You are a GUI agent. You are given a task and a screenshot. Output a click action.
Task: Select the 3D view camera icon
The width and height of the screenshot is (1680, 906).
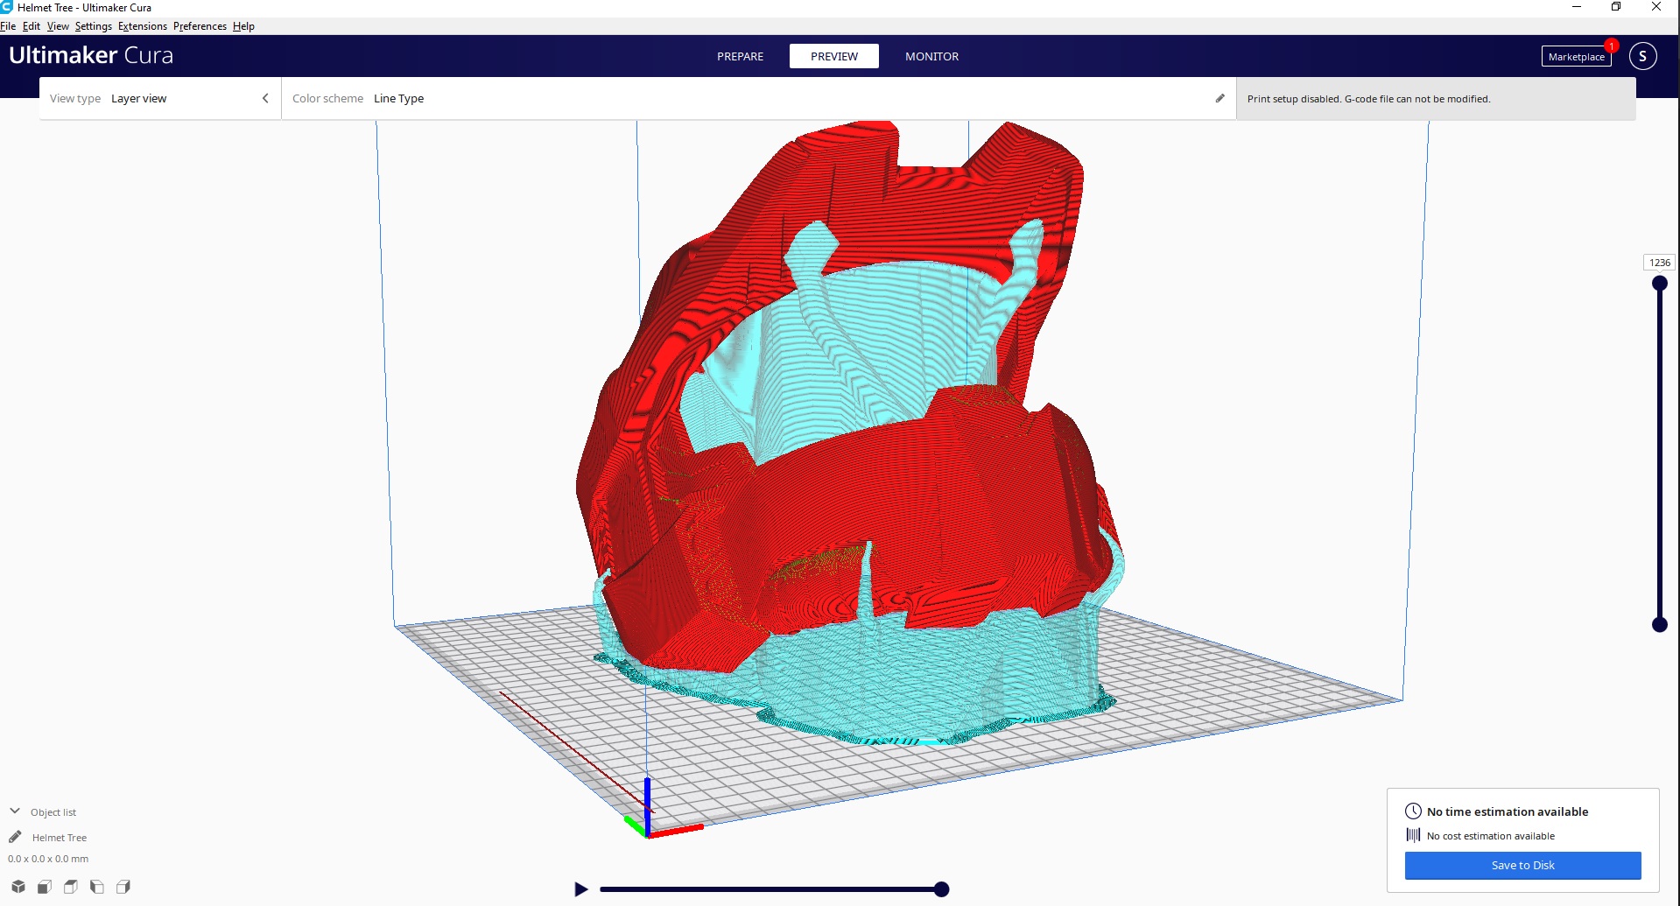pyautogui.click(x=18, y=887)
